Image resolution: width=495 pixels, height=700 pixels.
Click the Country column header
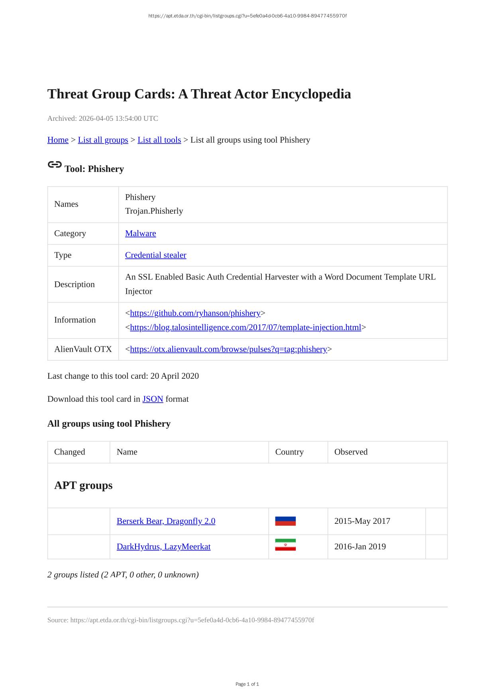[x=289, y=452]
